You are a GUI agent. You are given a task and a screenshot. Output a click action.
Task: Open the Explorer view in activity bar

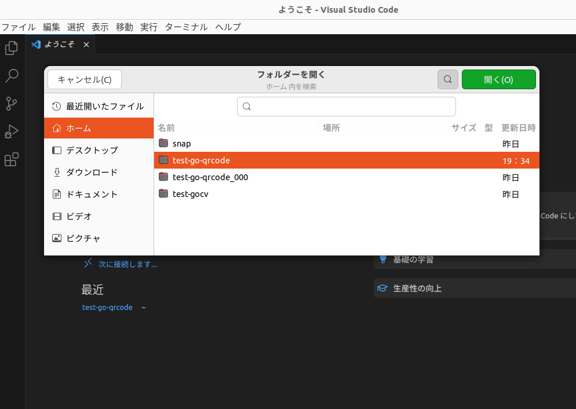[x=12, y=48]
